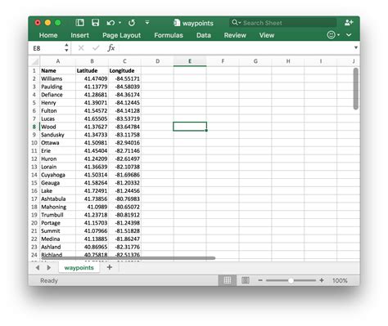The width and height of the screenshot is (388, 326).
Task: Select column B header
Action: pyautogui.click(x=92, y=61)
